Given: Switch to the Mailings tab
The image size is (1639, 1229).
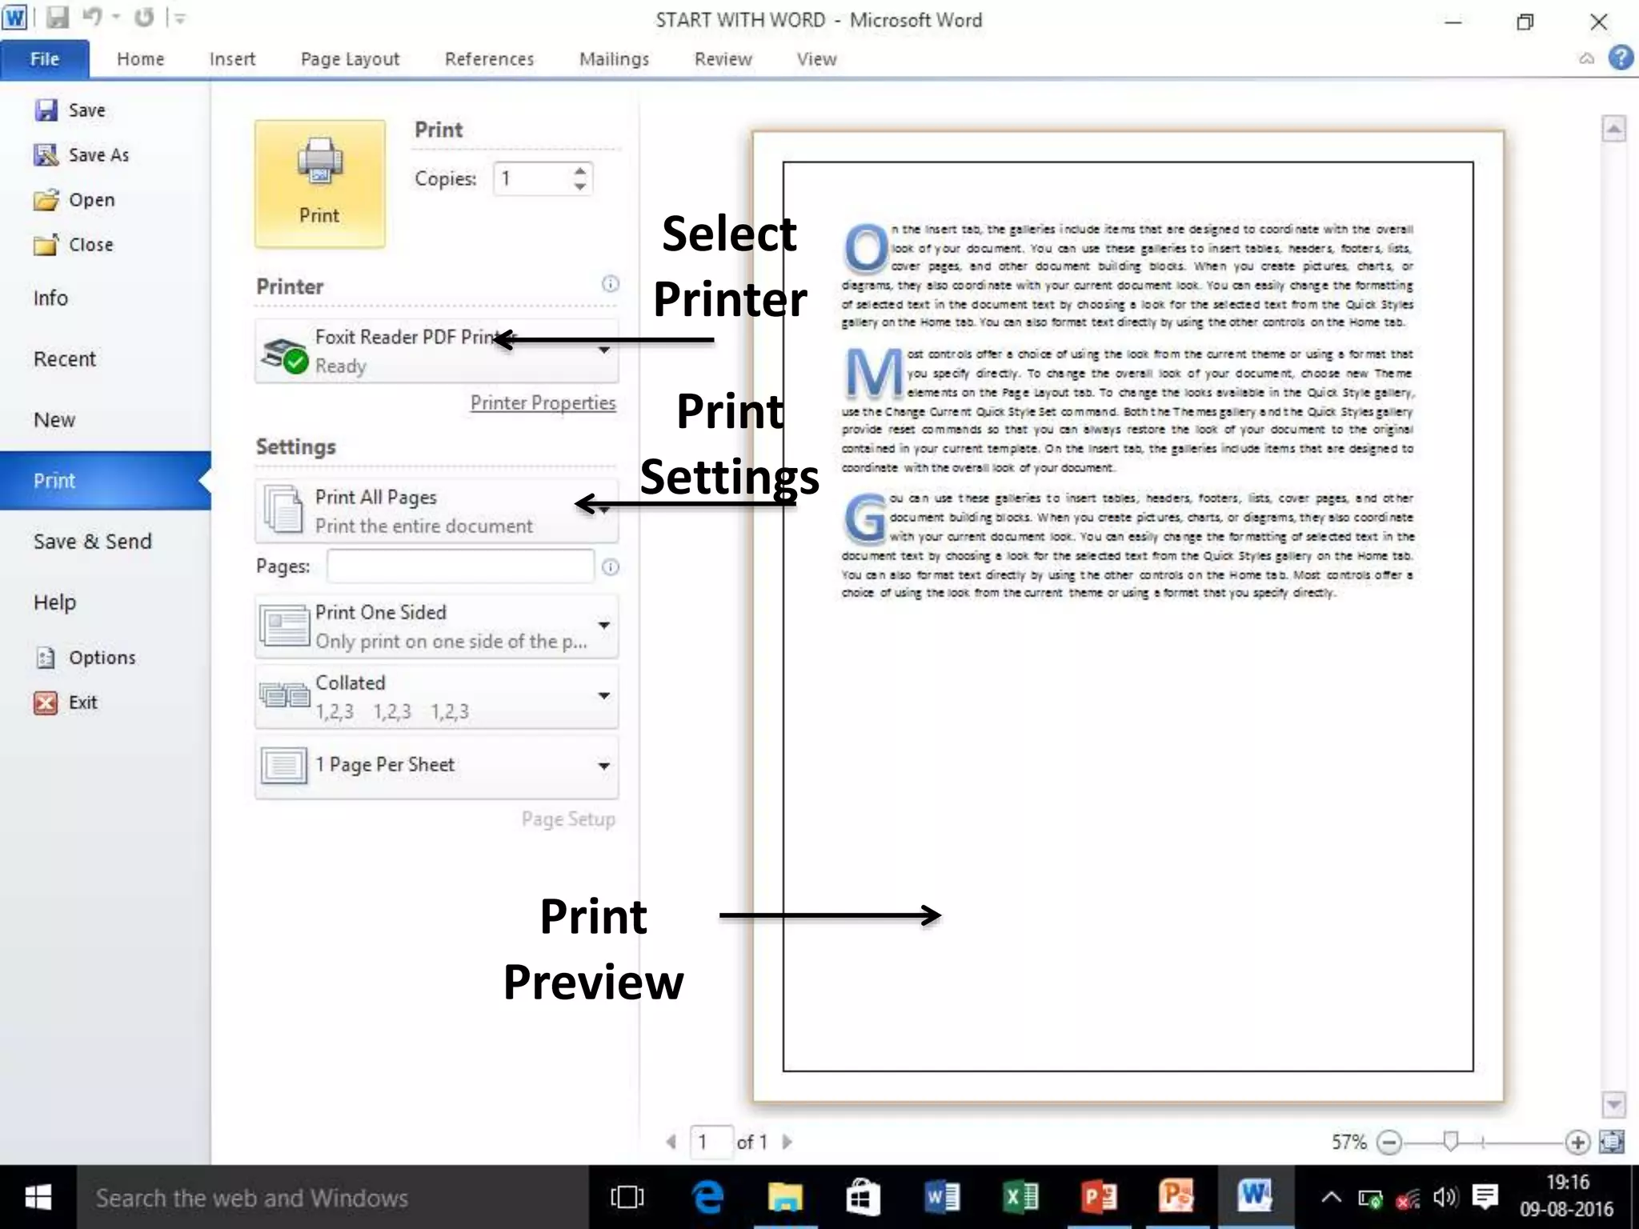Looking at the screenshot, I should coord(614,58).
